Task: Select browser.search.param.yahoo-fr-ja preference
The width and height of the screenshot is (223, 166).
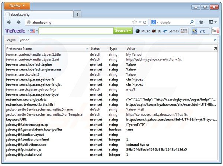Action: [111, 89]
